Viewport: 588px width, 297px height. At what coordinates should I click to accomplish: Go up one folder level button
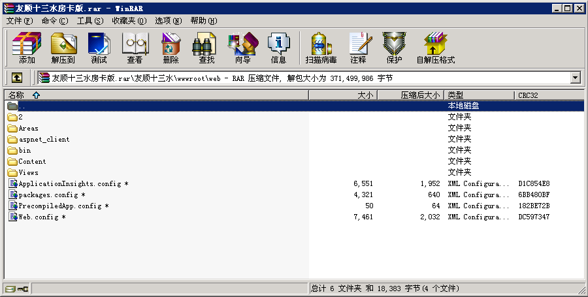tap(17, 78)
